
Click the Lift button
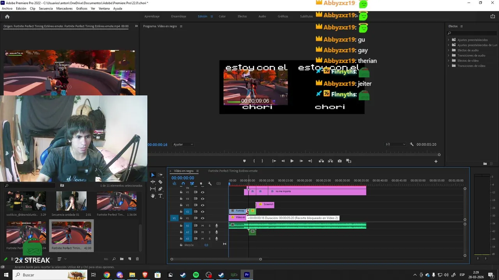(321, 161)
